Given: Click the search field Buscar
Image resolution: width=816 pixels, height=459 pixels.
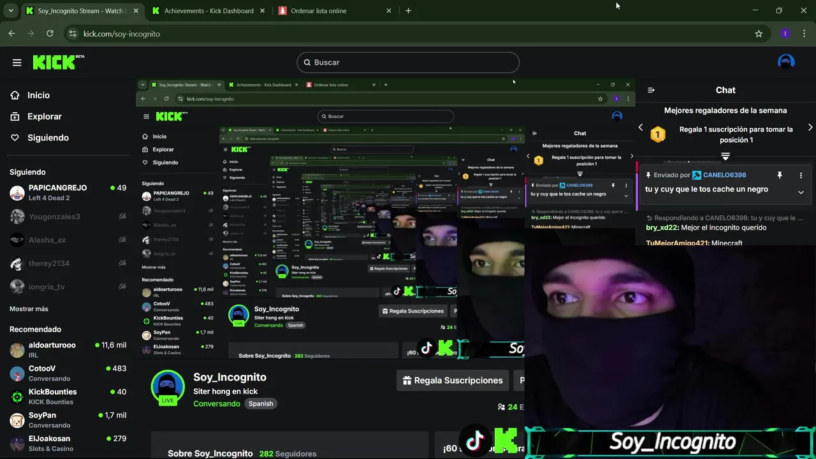Looking at the screenshot, I should coord(408,62).
